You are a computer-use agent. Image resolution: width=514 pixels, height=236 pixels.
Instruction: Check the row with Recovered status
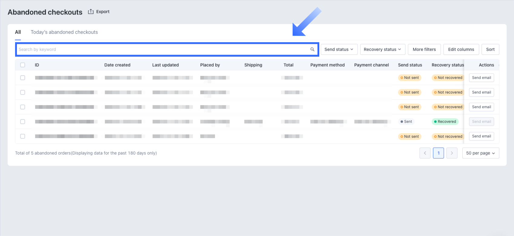tap(23, 122)
